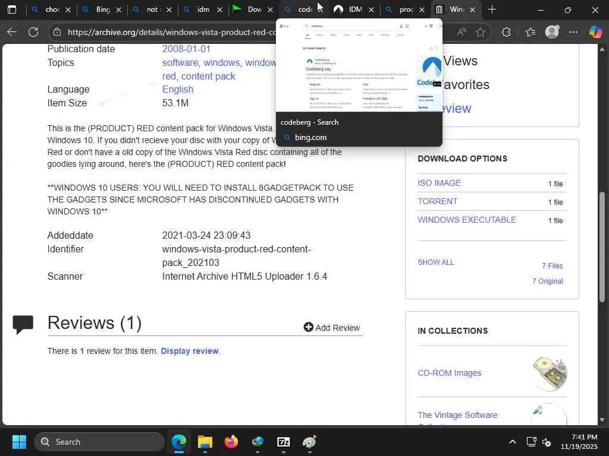
Task: Close the 'Bing' tab
Action: 118,9
